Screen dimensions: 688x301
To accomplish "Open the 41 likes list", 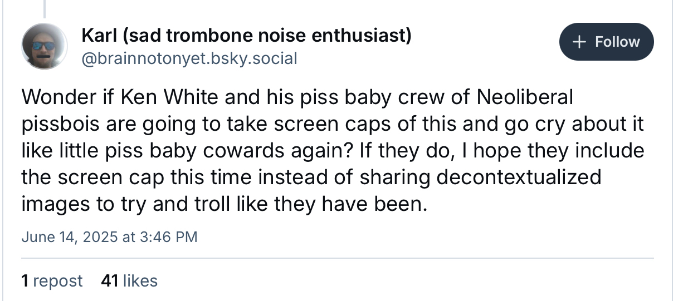I will pyautogui.click(x=129, y=281).
